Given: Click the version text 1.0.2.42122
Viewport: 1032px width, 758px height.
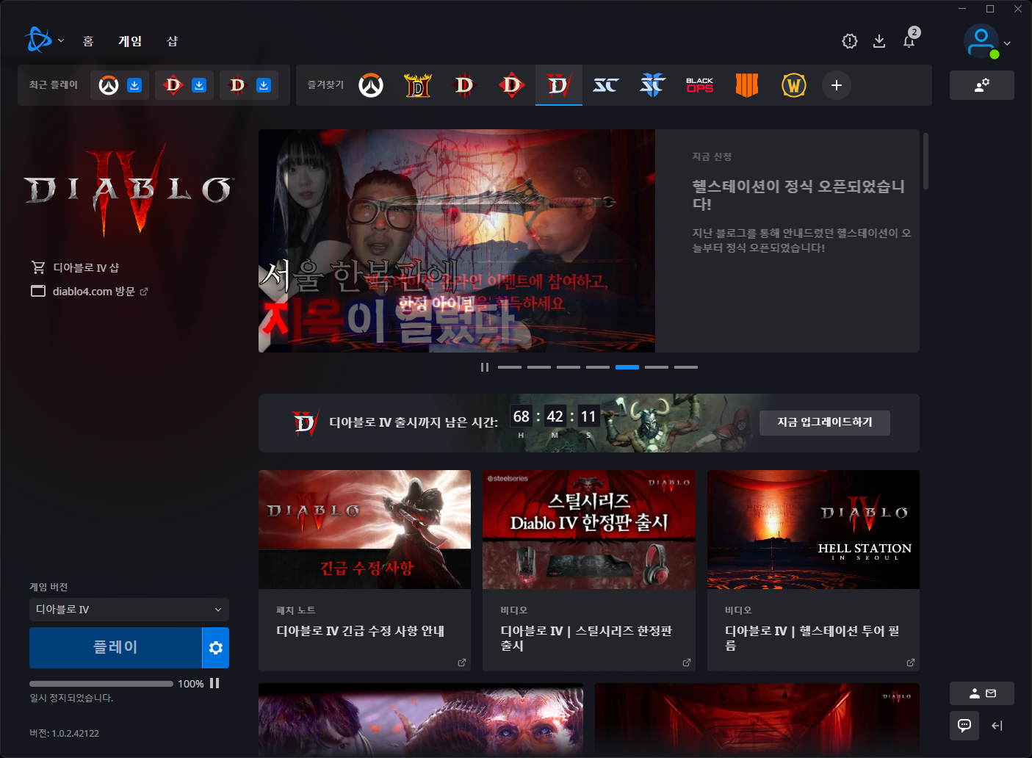Looking at the screenshot, I should click(65, 733).
